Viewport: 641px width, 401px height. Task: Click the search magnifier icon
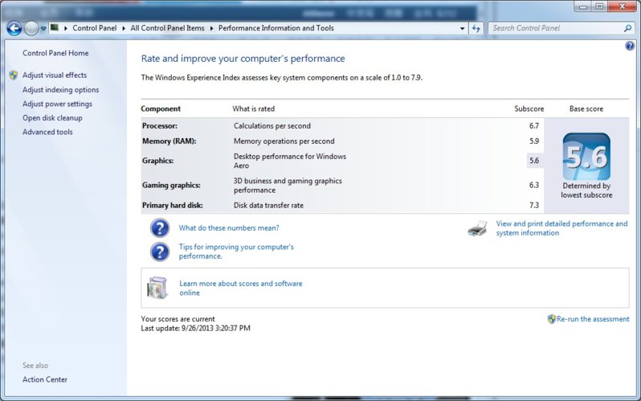628,28
